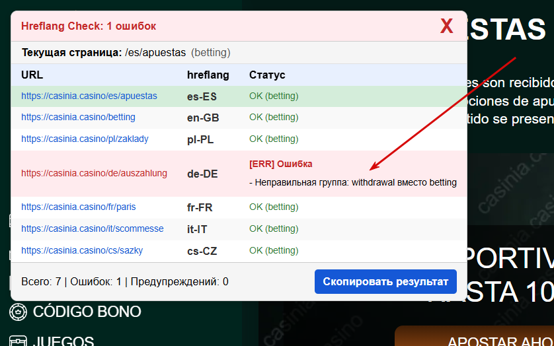
Task: Click the Неправильная группа error description
Action: [x=353, y=182]
